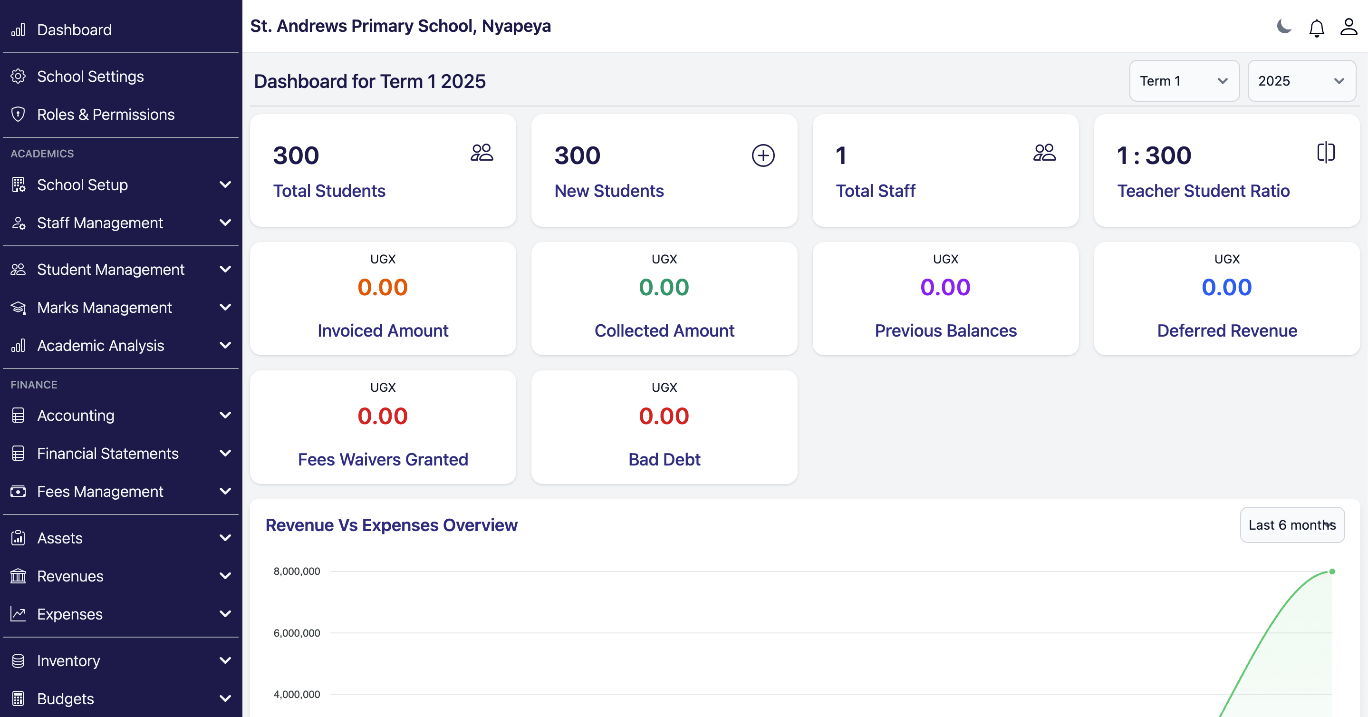Click the Assets clipboard icon

pos(18,539)
